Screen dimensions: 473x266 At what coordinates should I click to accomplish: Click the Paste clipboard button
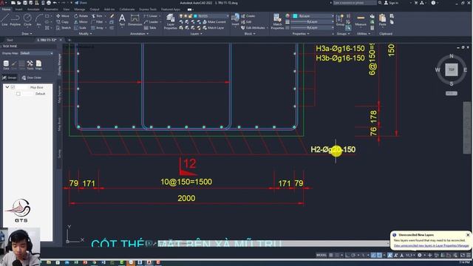(383, 20)
